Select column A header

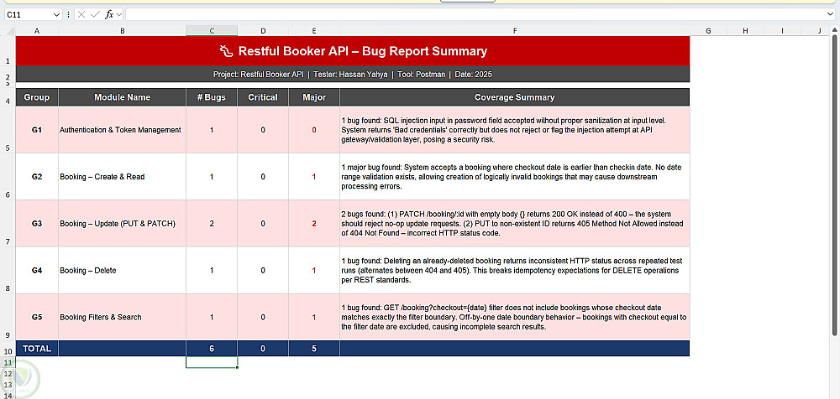click(x=37, y=31)
